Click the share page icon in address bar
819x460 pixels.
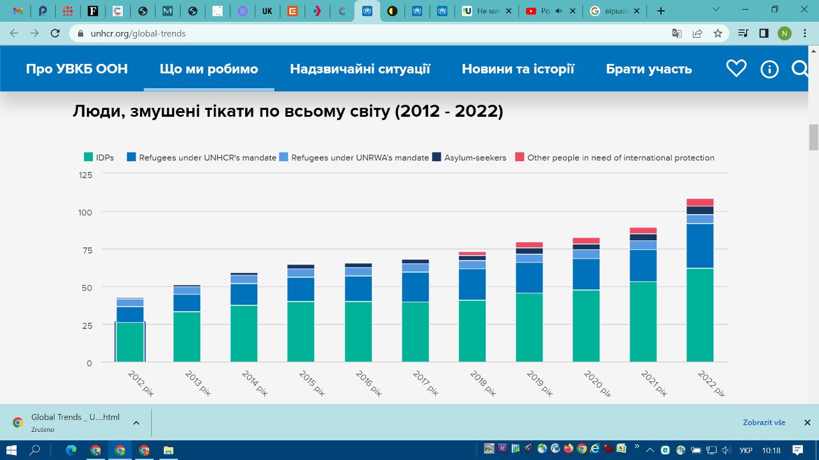click(697, 33)
